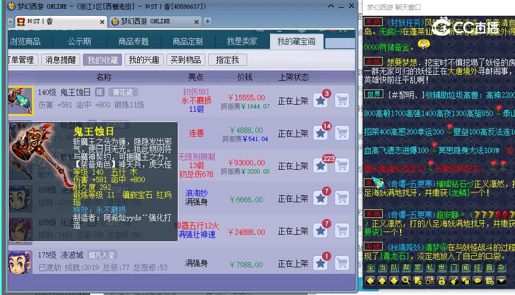Click 大唐境外 link in chat window
This screenshot has width=515, height=295.
coord(462,71)
